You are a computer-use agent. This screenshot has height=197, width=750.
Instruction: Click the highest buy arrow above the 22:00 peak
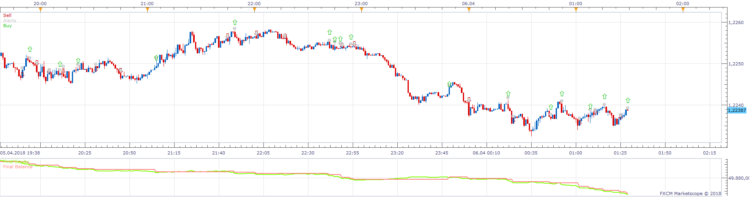(x=235, y=22)
